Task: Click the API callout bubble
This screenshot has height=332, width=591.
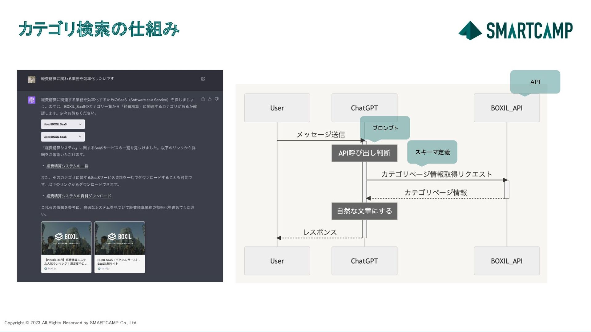Action: coord(535,82)
